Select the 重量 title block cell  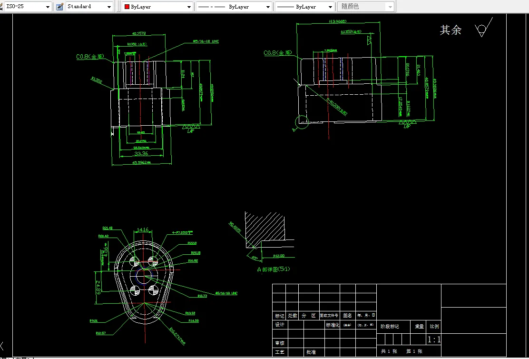[419, 327]
